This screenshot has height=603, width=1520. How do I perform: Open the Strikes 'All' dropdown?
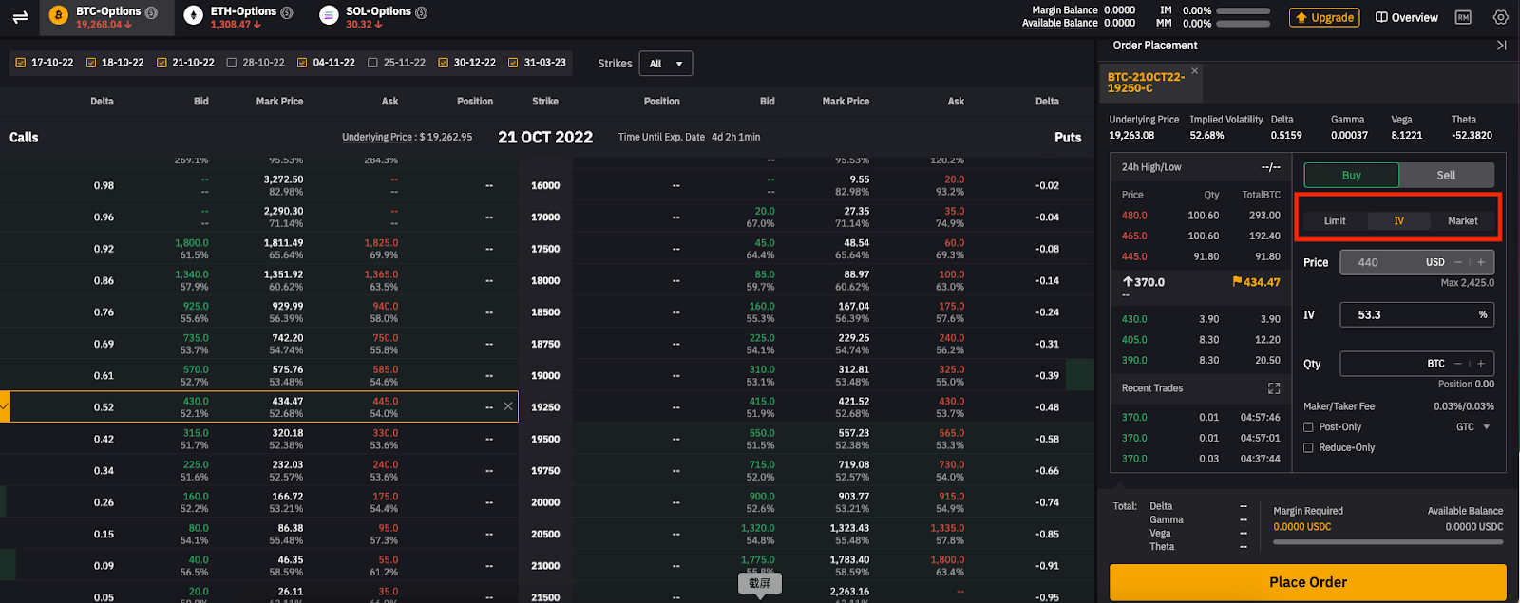tap(665, 64)
